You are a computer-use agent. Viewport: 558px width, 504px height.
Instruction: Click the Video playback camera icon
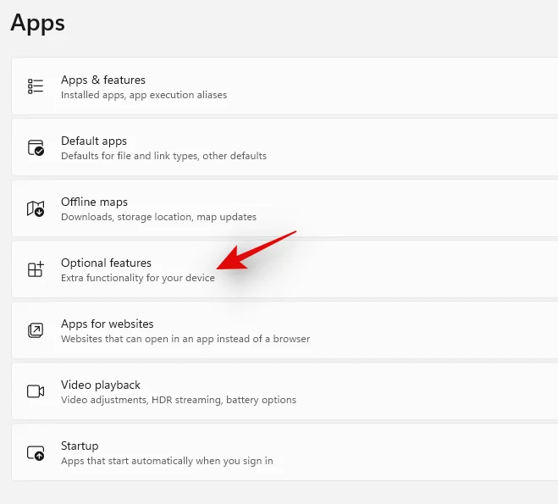(x=36, y=391)
